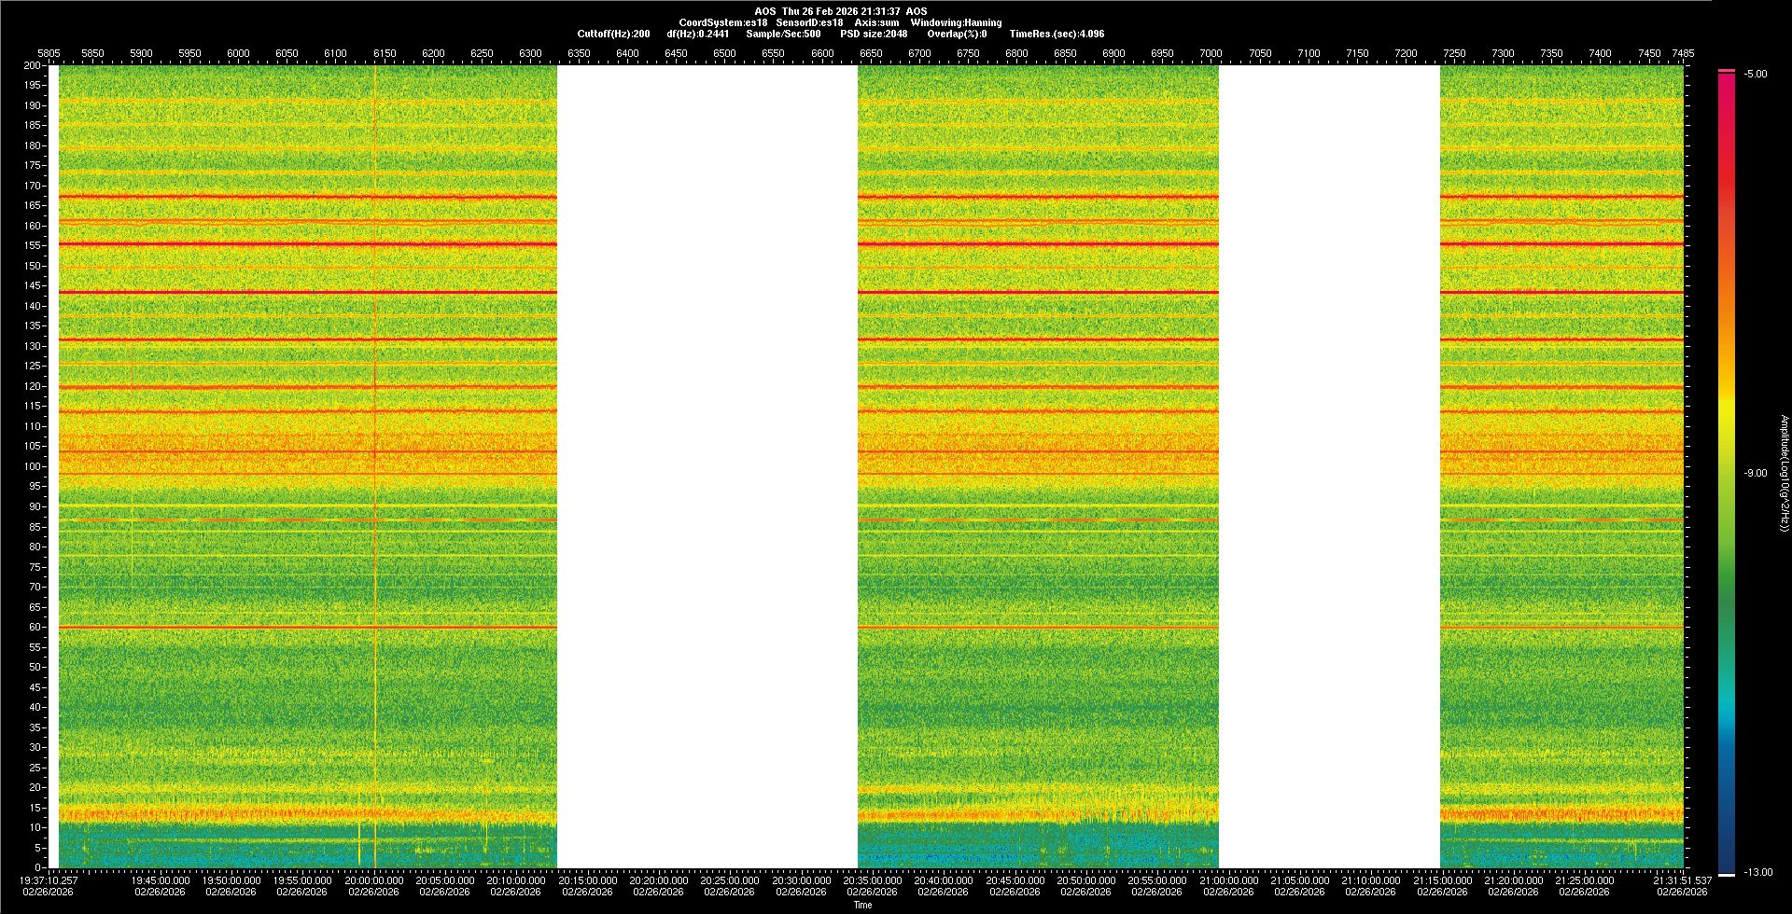Click the Sample/Sec:500 header label
1792x914 pixels.
783,34
